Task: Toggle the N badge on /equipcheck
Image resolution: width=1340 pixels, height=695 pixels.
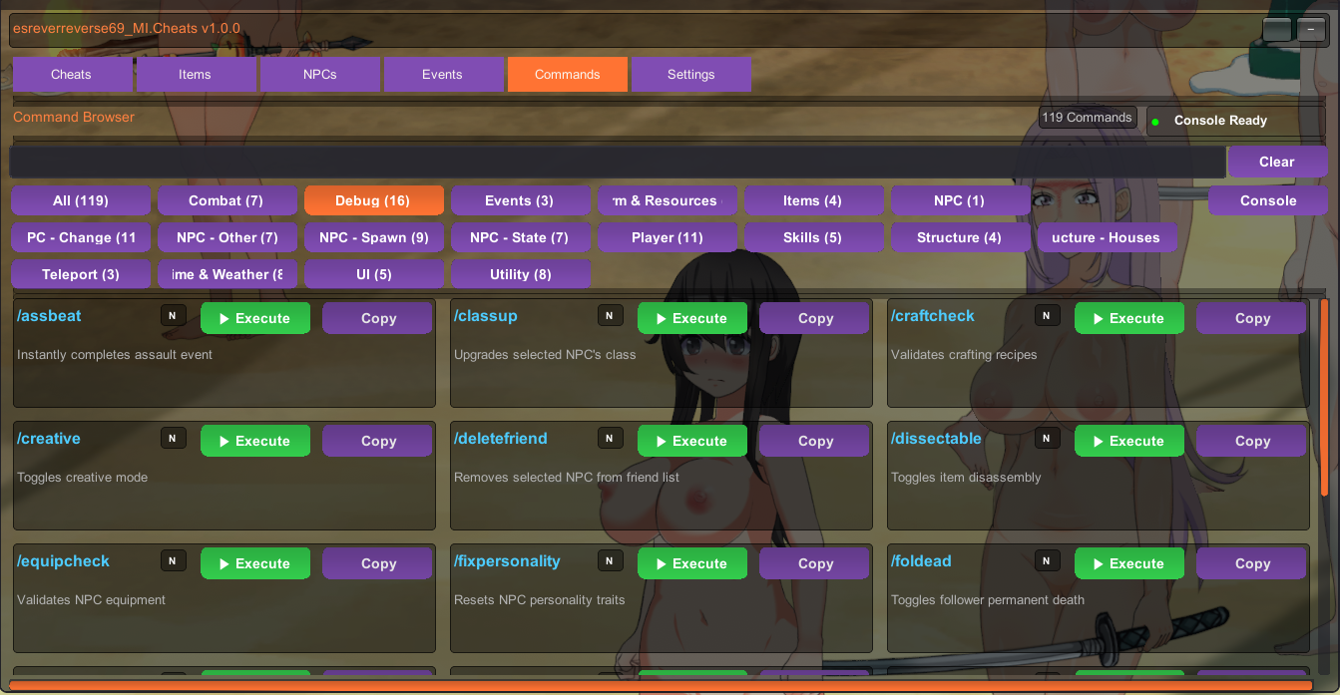Action: pos(173,560)
